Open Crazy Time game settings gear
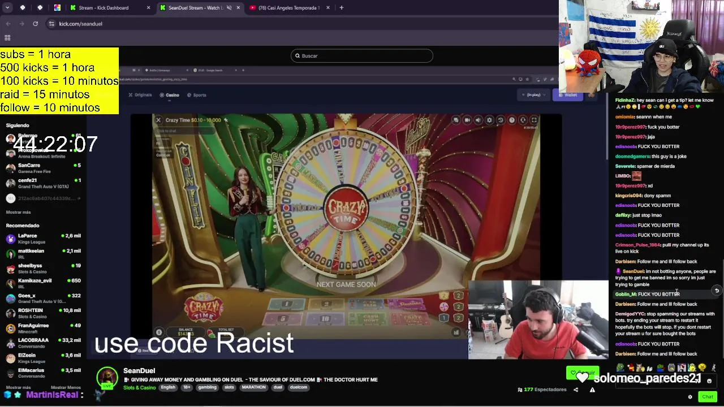The image size is (724, 407). click(x=489, y=120)
